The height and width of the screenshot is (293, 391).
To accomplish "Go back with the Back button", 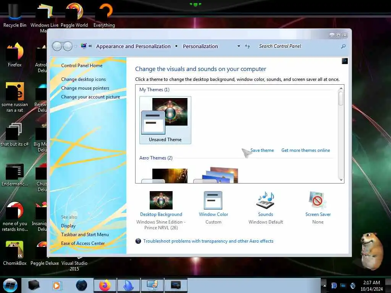I will 57,46.
